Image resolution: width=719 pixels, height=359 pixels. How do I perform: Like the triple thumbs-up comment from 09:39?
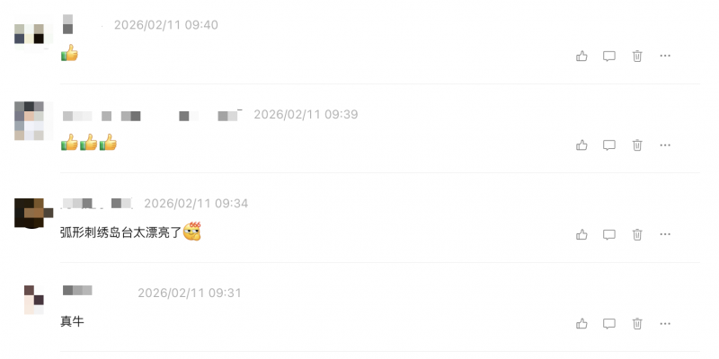(x=581, y=145)
